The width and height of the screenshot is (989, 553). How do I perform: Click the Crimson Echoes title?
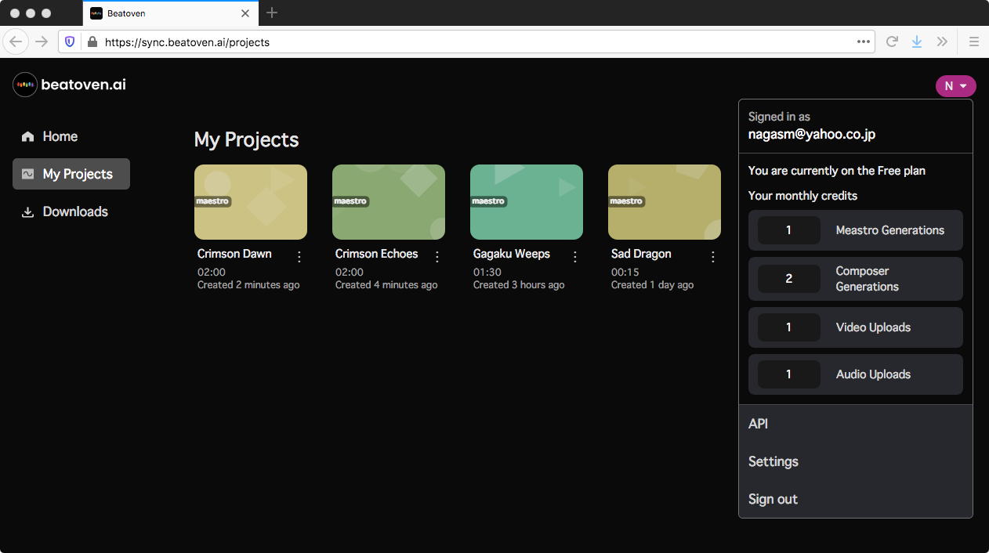[x=376, y=254]
